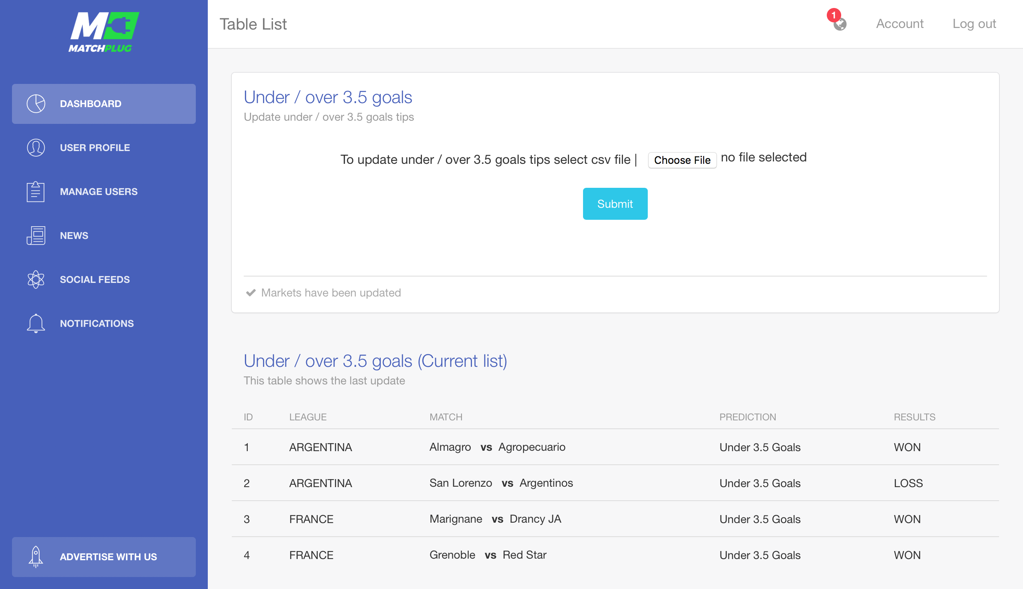This screenshot has height=589, width=1023.
Task: Click the WON result for Grenoble match
Action: [x=907, y=555]
